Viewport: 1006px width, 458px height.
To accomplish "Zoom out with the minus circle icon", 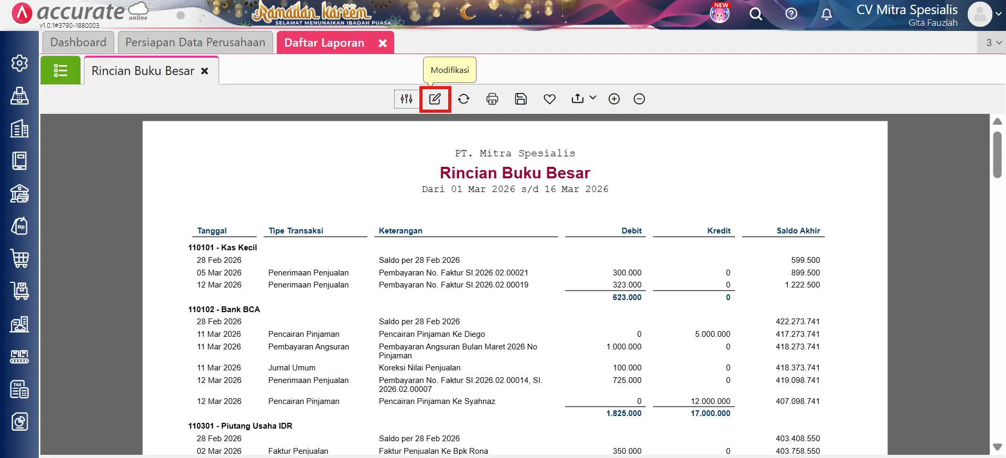I will click(639, 99).
